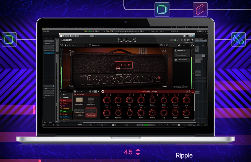
Task: Adjust the Treble value stepper arrows
Action: tap(145, 95)
